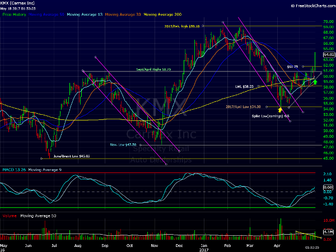
Task: Click the 2017/April Low $54.30 annotation
Action: click(x=243, y=107)
